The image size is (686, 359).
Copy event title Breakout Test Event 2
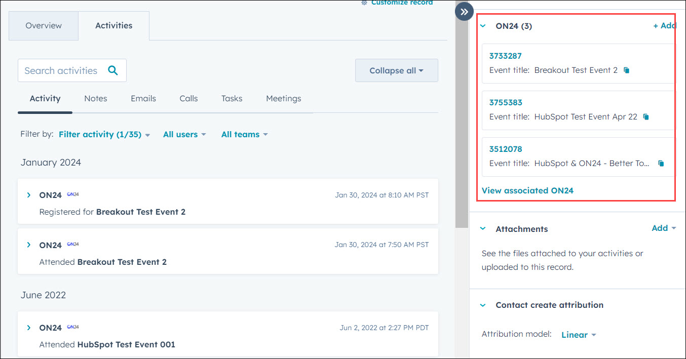(x=627, y=70)
